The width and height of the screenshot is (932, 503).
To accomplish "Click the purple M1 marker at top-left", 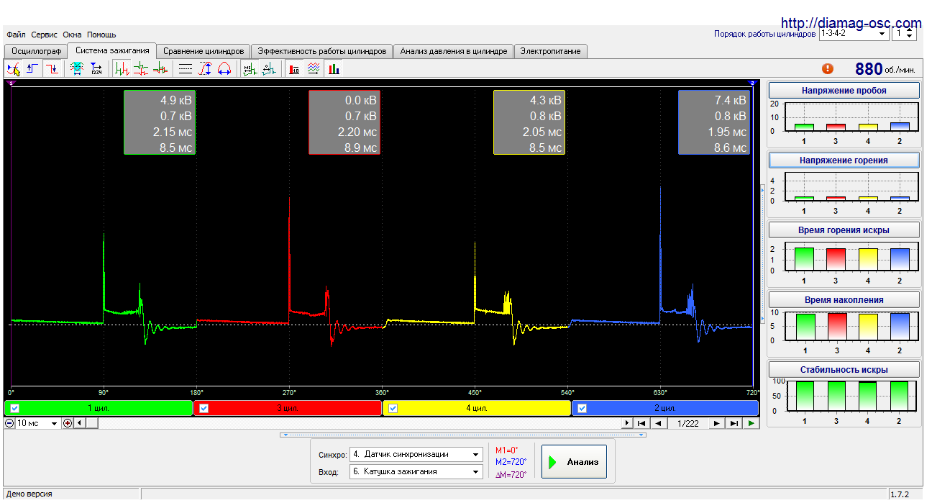I will click(x=10, y=83).
